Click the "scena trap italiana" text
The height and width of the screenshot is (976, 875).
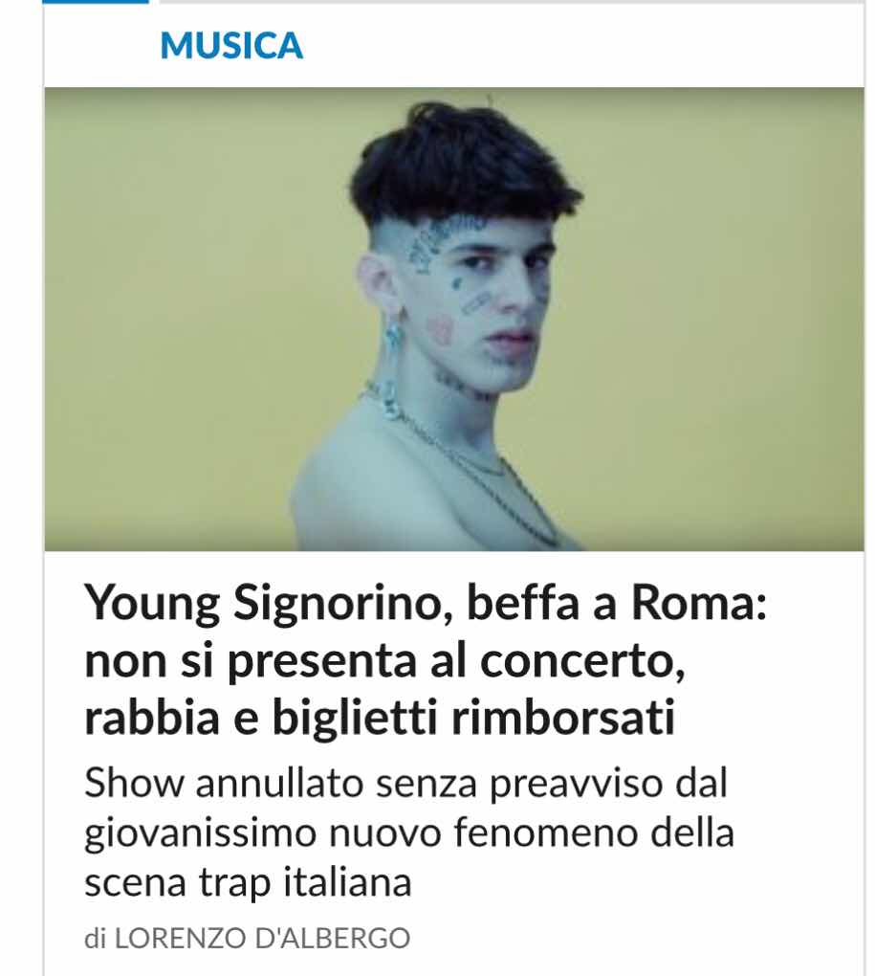click(x=248, y=882)
